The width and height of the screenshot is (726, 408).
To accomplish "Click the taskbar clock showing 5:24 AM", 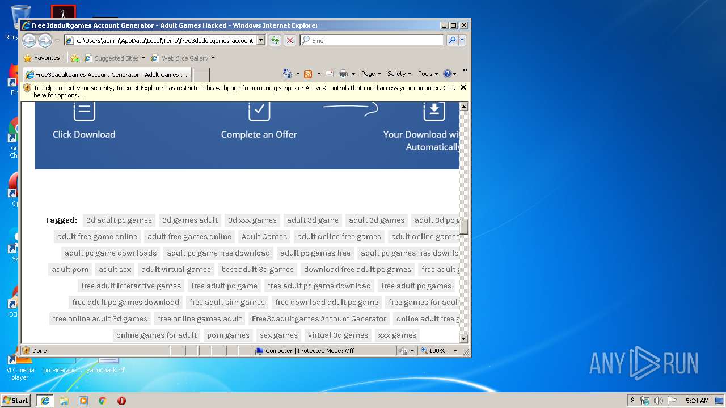I will point(697,401).
